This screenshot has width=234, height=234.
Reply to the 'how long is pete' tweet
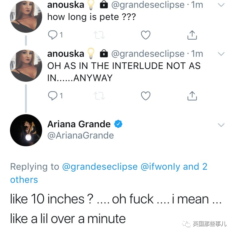(52, 35)
